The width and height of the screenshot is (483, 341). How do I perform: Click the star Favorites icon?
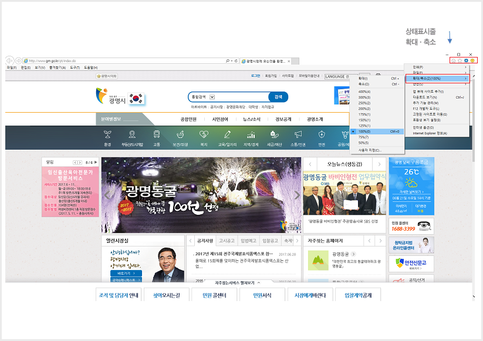[460, 60]
